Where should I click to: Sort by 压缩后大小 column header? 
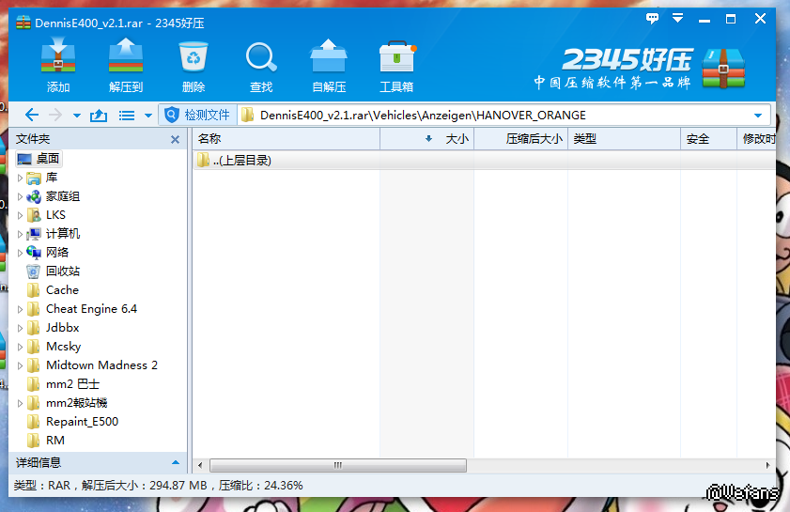(521, 139)
